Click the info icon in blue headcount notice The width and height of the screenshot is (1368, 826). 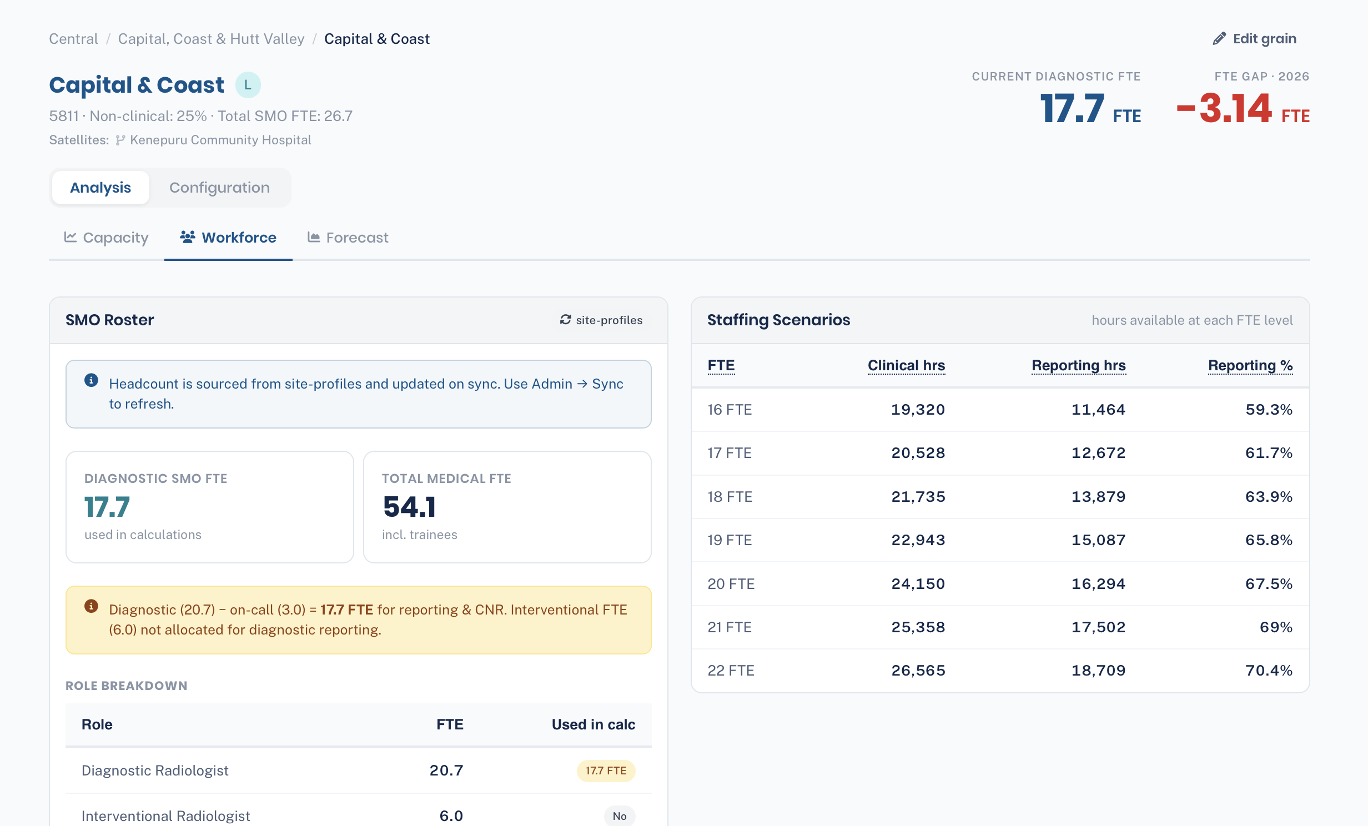point(91,380)
